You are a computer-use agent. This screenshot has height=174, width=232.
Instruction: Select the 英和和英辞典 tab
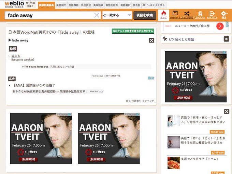click(46, 5)
